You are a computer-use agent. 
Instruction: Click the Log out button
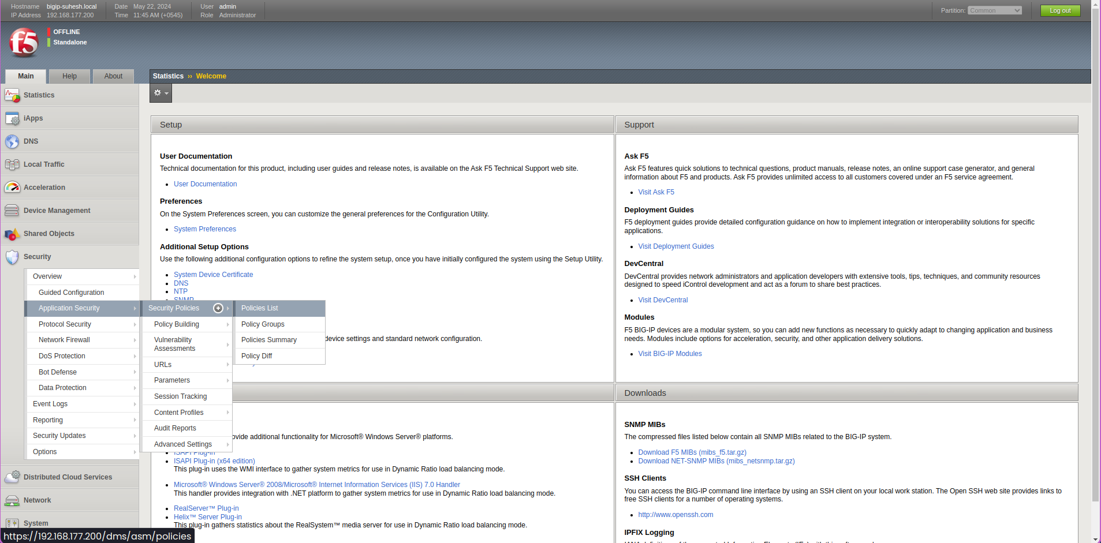pos(1059,10)
